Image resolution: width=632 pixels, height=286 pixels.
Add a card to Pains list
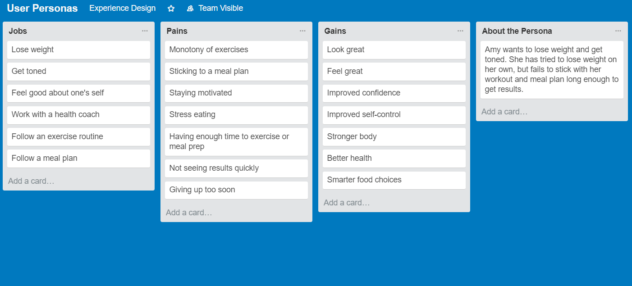(x=189, y=213)
